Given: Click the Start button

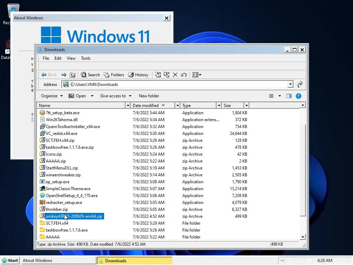Looking at the screenshot, I should (x=10, y=261).
